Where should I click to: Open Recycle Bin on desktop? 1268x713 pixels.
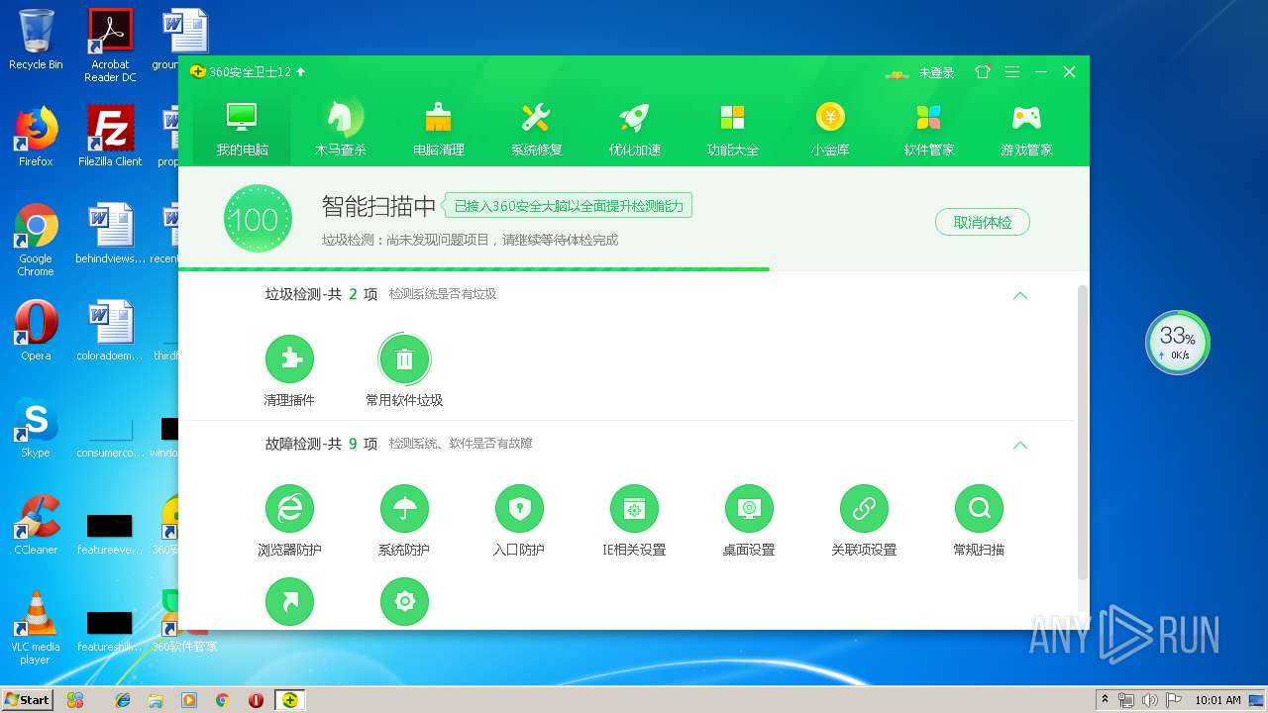point(36,40)
